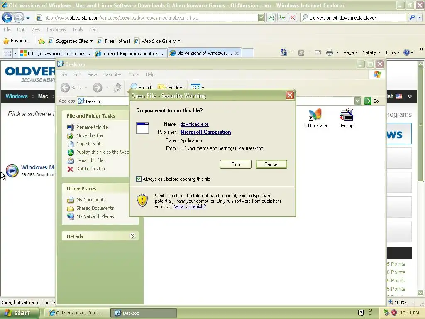Click the IE Stop icon

pyautogui.click(x=293, y=18)
